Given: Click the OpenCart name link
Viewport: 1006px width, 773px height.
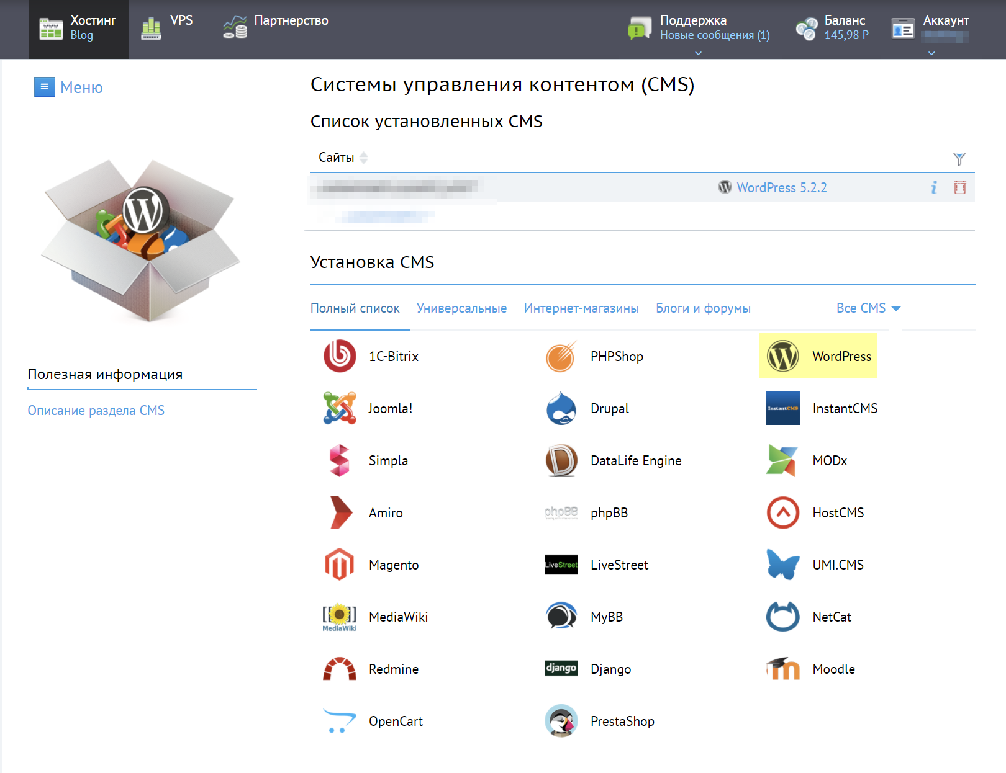Looking at the screenshot, I should pyautogui.click(x=396, y=721).
